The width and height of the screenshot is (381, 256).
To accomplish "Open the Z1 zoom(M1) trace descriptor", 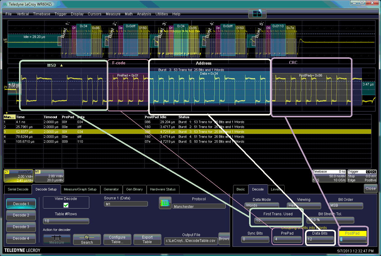I will (18, 176).
